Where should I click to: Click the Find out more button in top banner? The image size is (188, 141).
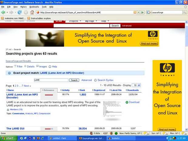[x=149, y=44]
